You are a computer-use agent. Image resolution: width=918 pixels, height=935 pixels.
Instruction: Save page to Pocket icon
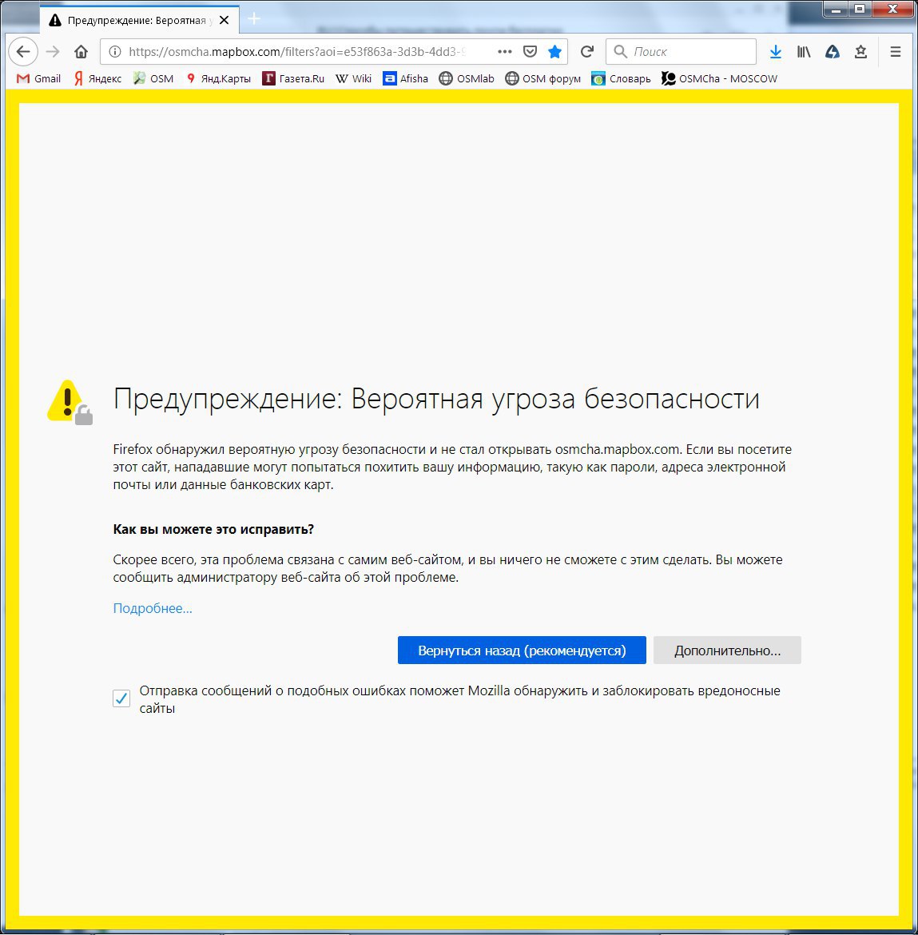530,52
